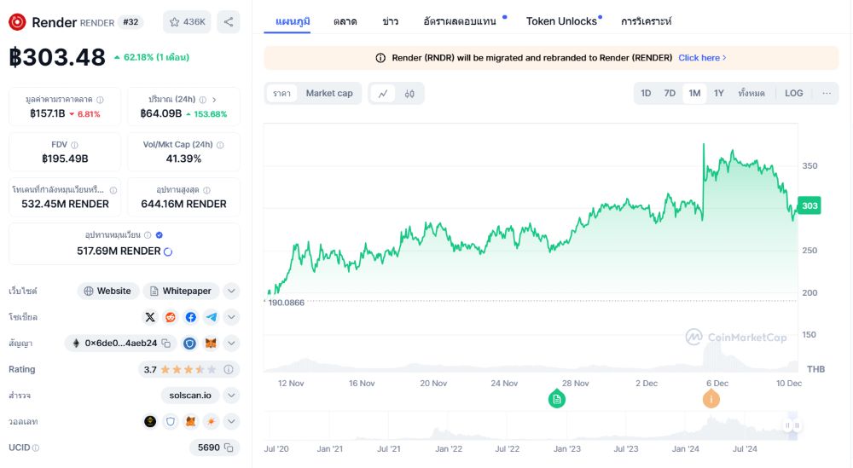Open the แผนภูมิ chart tab
853x468 pixels.
point(293,21)
